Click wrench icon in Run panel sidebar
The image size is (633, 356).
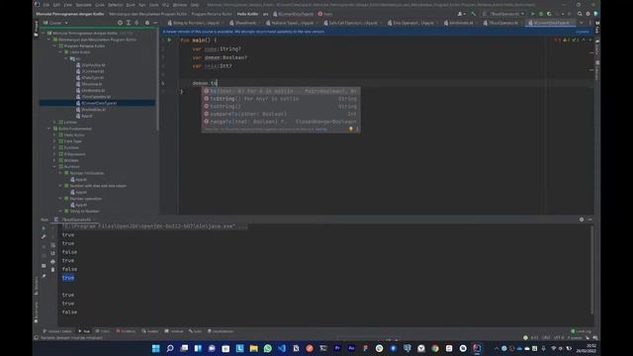point(44,236)
